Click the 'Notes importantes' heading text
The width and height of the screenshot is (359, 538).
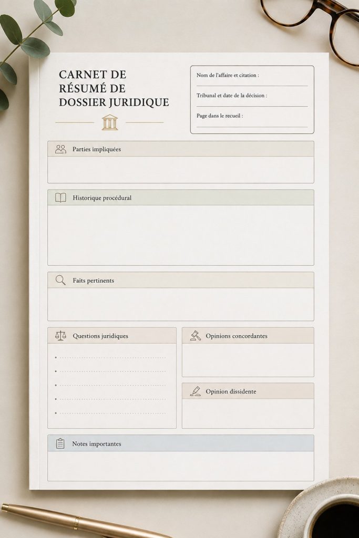click(97, 443)
